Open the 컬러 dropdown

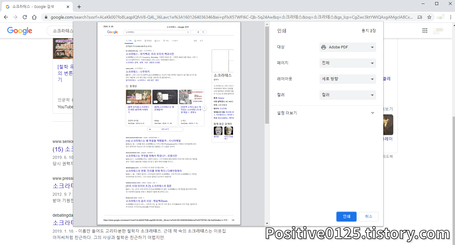[x=348, y=95]
